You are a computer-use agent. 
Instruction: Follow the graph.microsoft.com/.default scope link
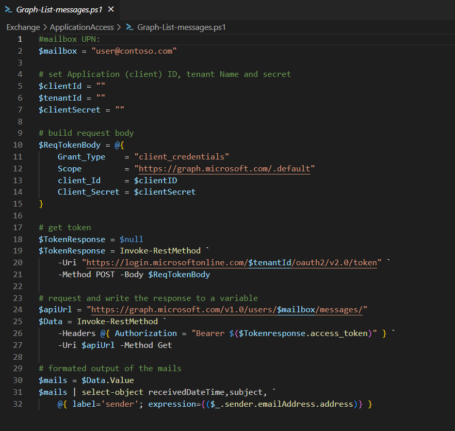tap(224, 169)
